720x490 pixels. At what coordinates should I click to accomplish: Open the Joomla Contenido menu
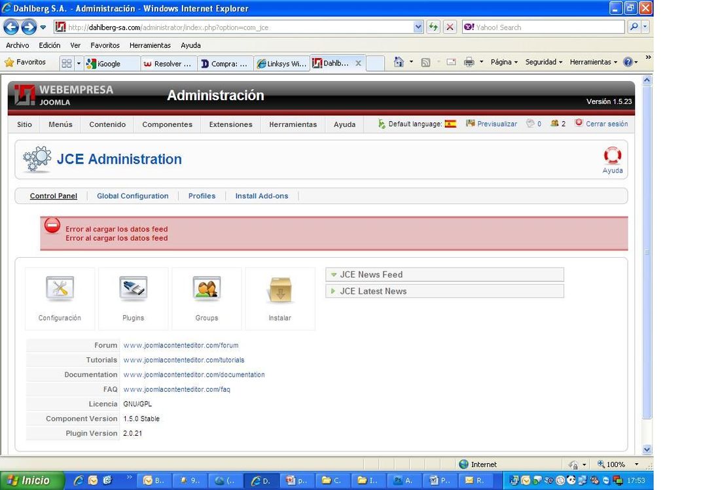[107, 124]
